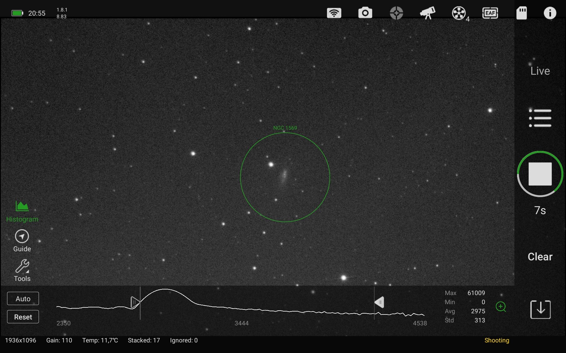Open the Wi-Fi settings icon
The image size is (566, 353).
pyautogui.click(x=334, y=13)
